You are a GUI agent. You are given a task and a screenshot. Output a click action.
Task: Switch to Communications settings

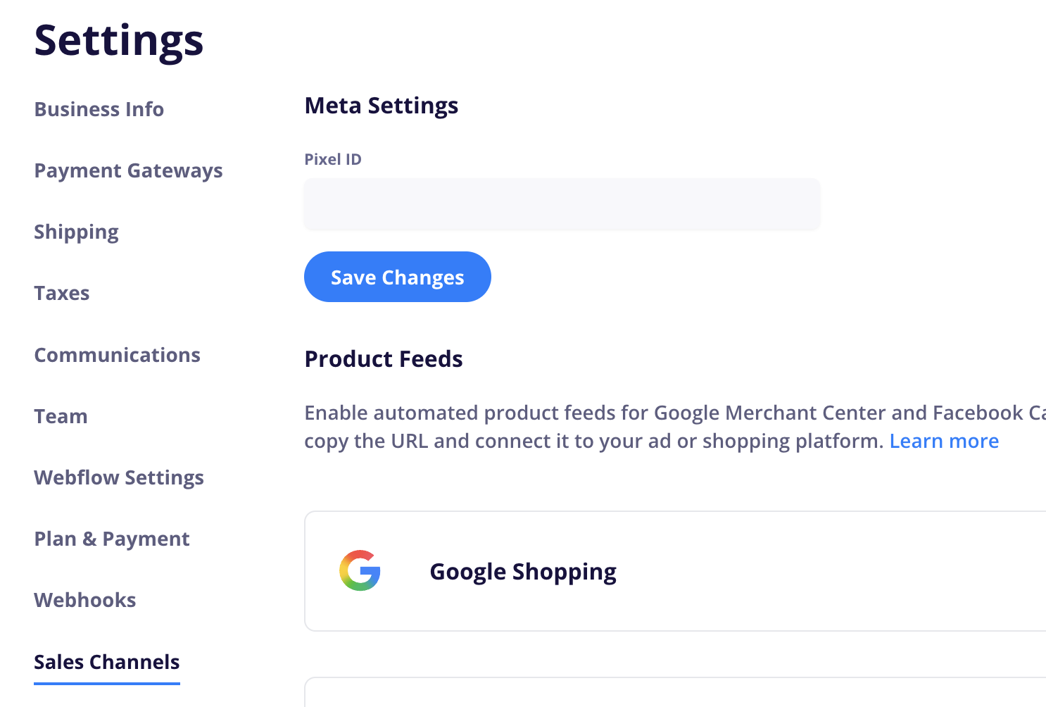(x=117, y=355)
